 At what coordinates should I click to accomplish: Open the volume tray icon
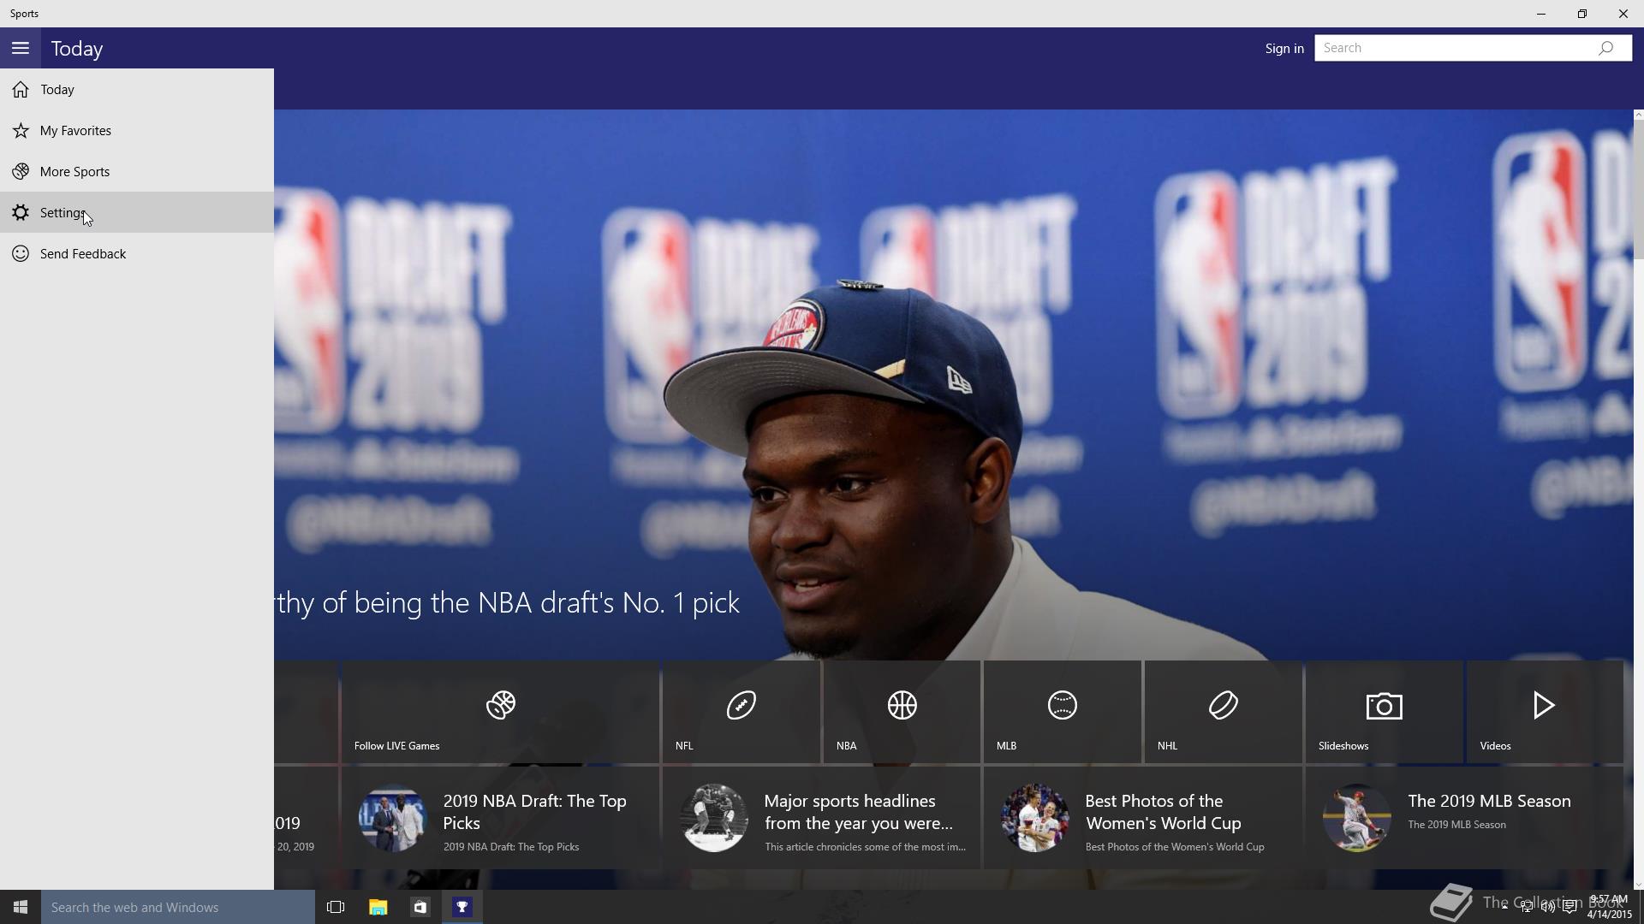coord(1548,908)
